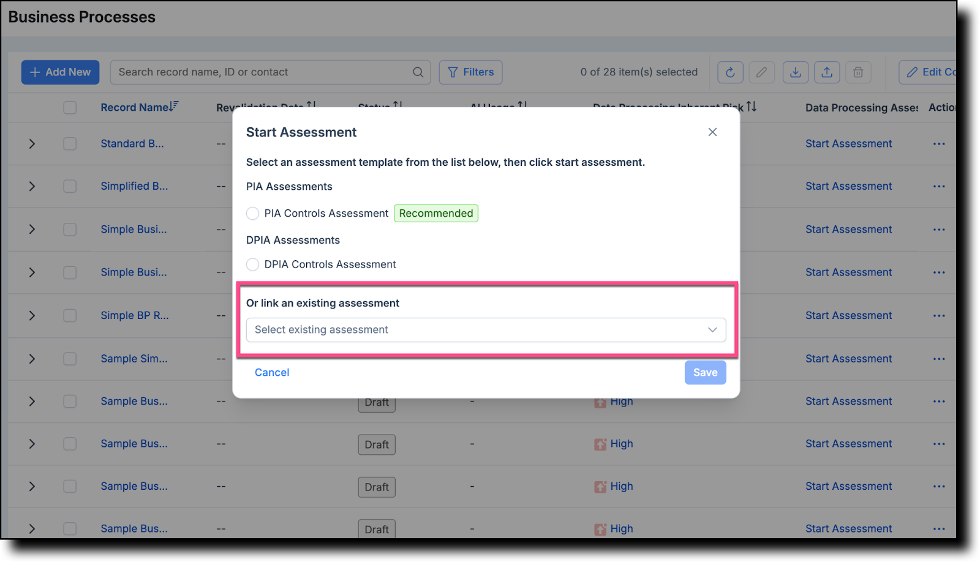This screenshot has height=562, width=980.
Task: Expand the Standard B record row
Action: pyautogui.click(x=32, y=143)
